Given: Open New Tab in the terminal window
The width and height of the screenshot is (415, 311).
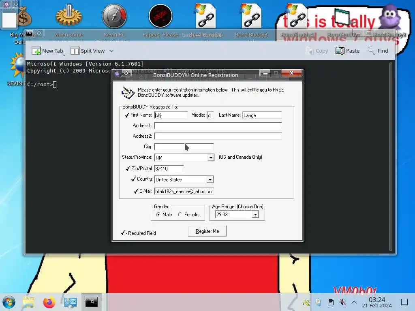Looking at the screenshot, I should (48, 51).
